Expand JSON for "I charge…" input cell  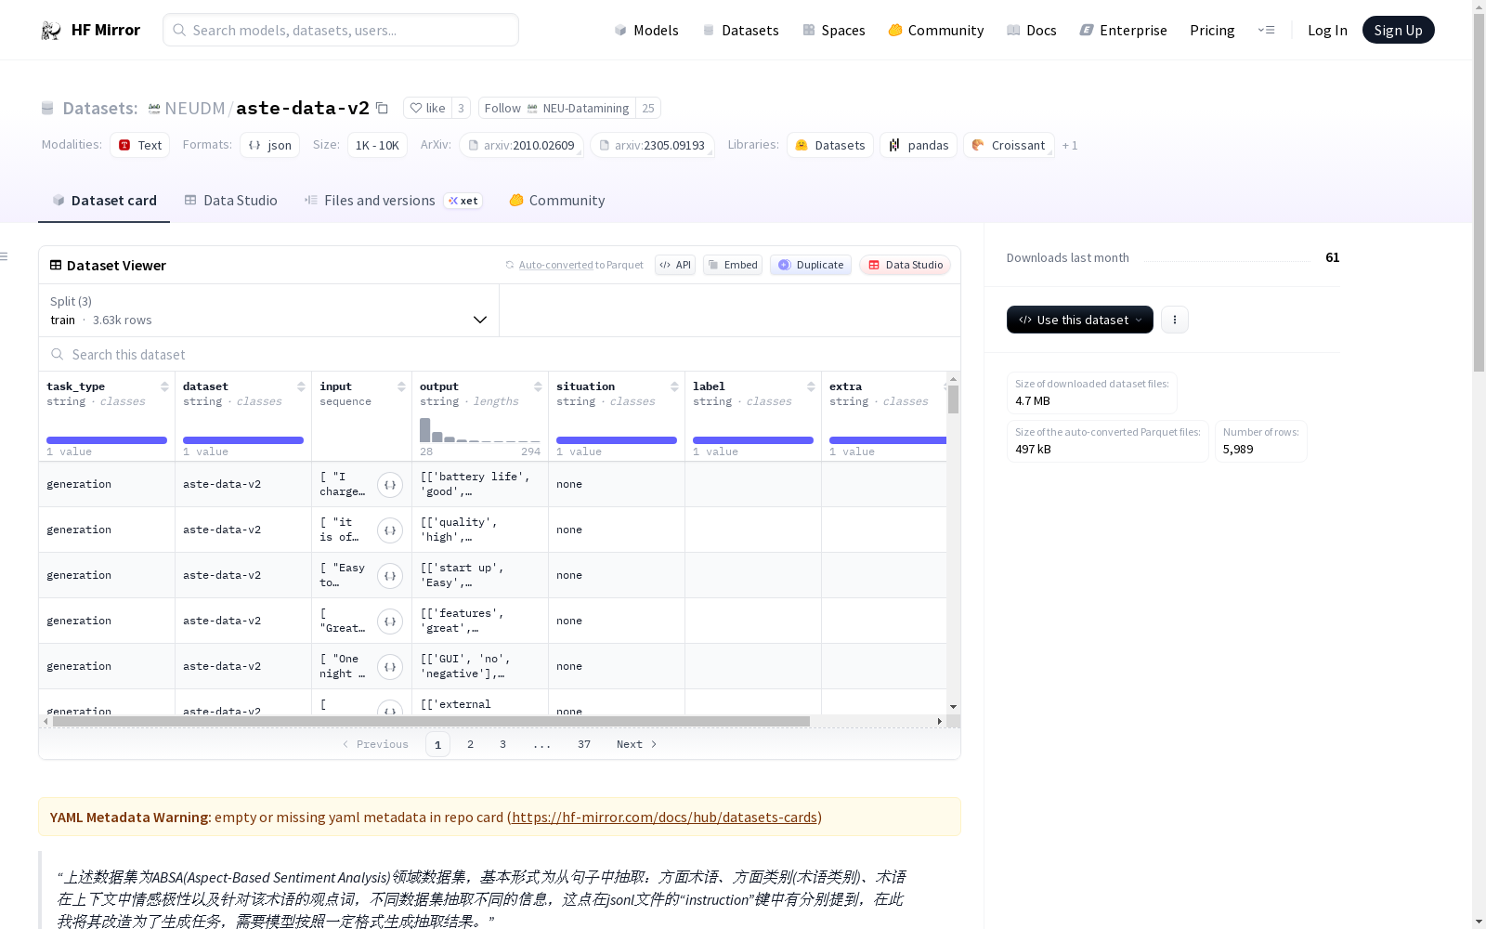[x=390, y=485]
